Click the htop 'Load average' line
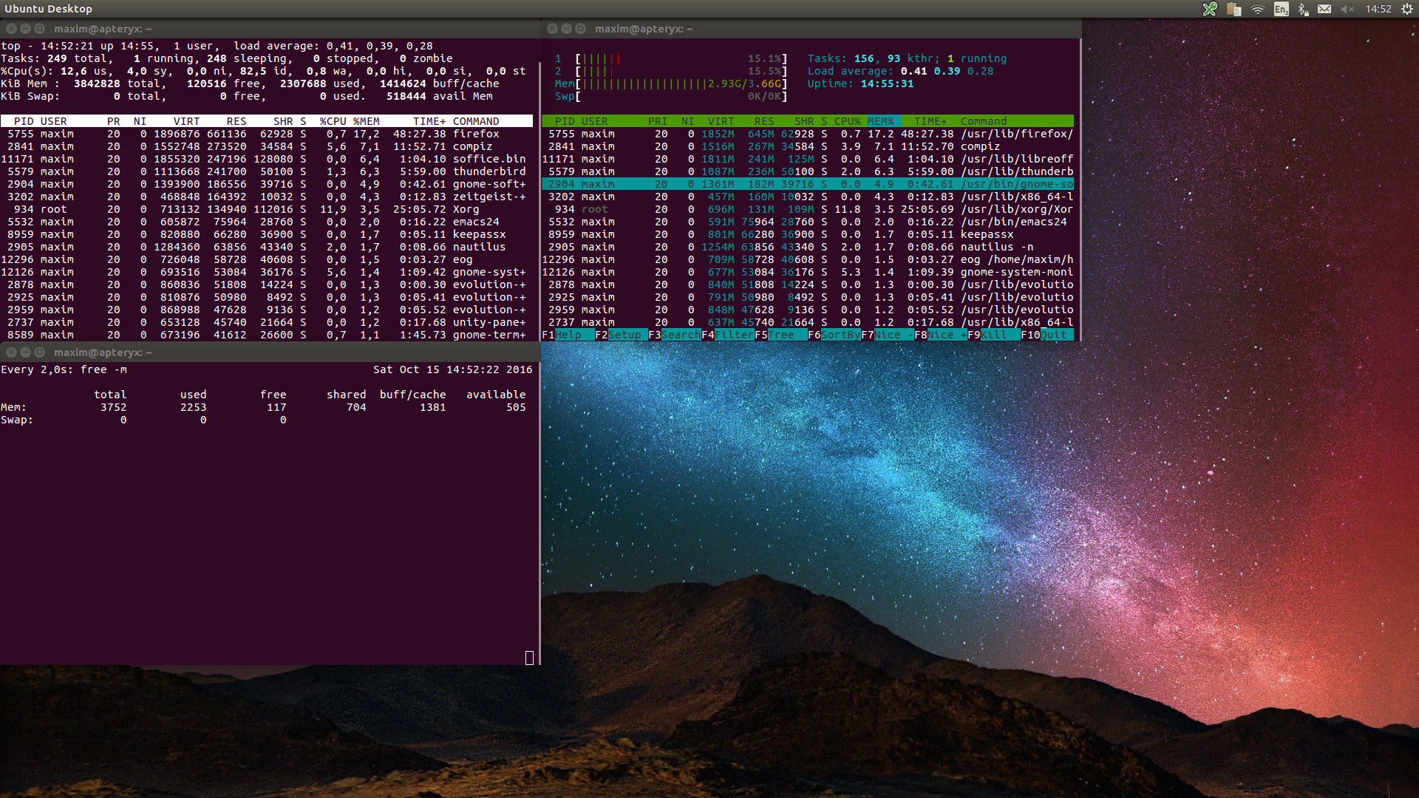The image size is (1419, 798). pyautogui.click(x=900, y=71)
